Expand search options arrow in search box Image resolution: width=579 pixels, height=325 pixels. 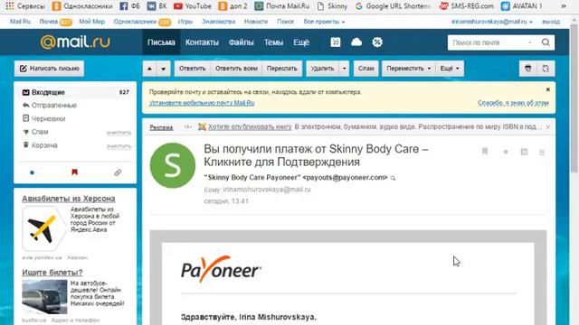[530, 42]
